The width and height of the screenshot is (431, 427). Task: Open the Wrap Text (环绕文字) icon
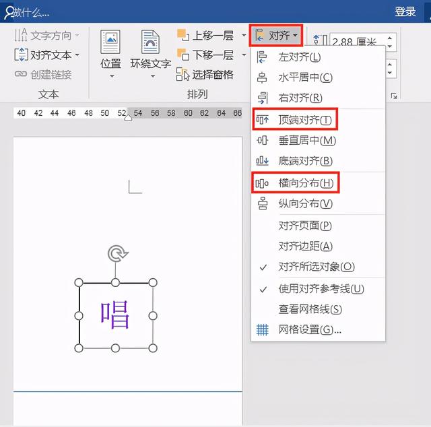150,42
